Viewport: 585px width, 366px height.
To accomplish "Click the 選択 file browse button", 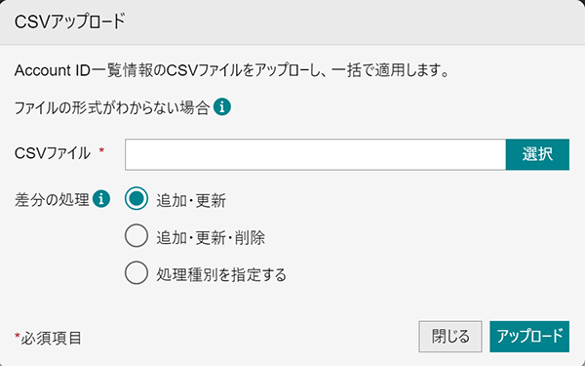I will click(x=537, y=154).
